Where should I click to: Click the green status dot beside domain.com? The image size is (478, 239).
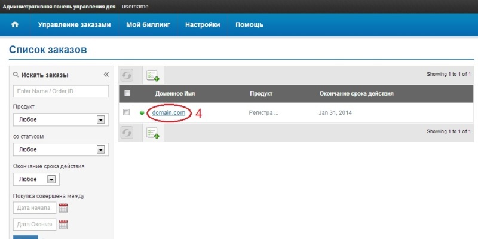click(142, 113)
